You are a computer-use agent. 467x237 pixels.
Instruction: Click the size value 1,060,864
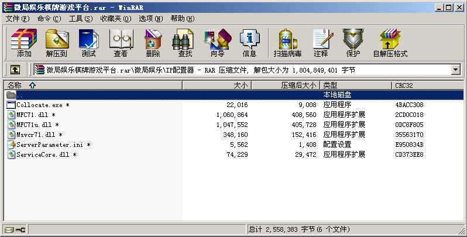click(232, 115)
